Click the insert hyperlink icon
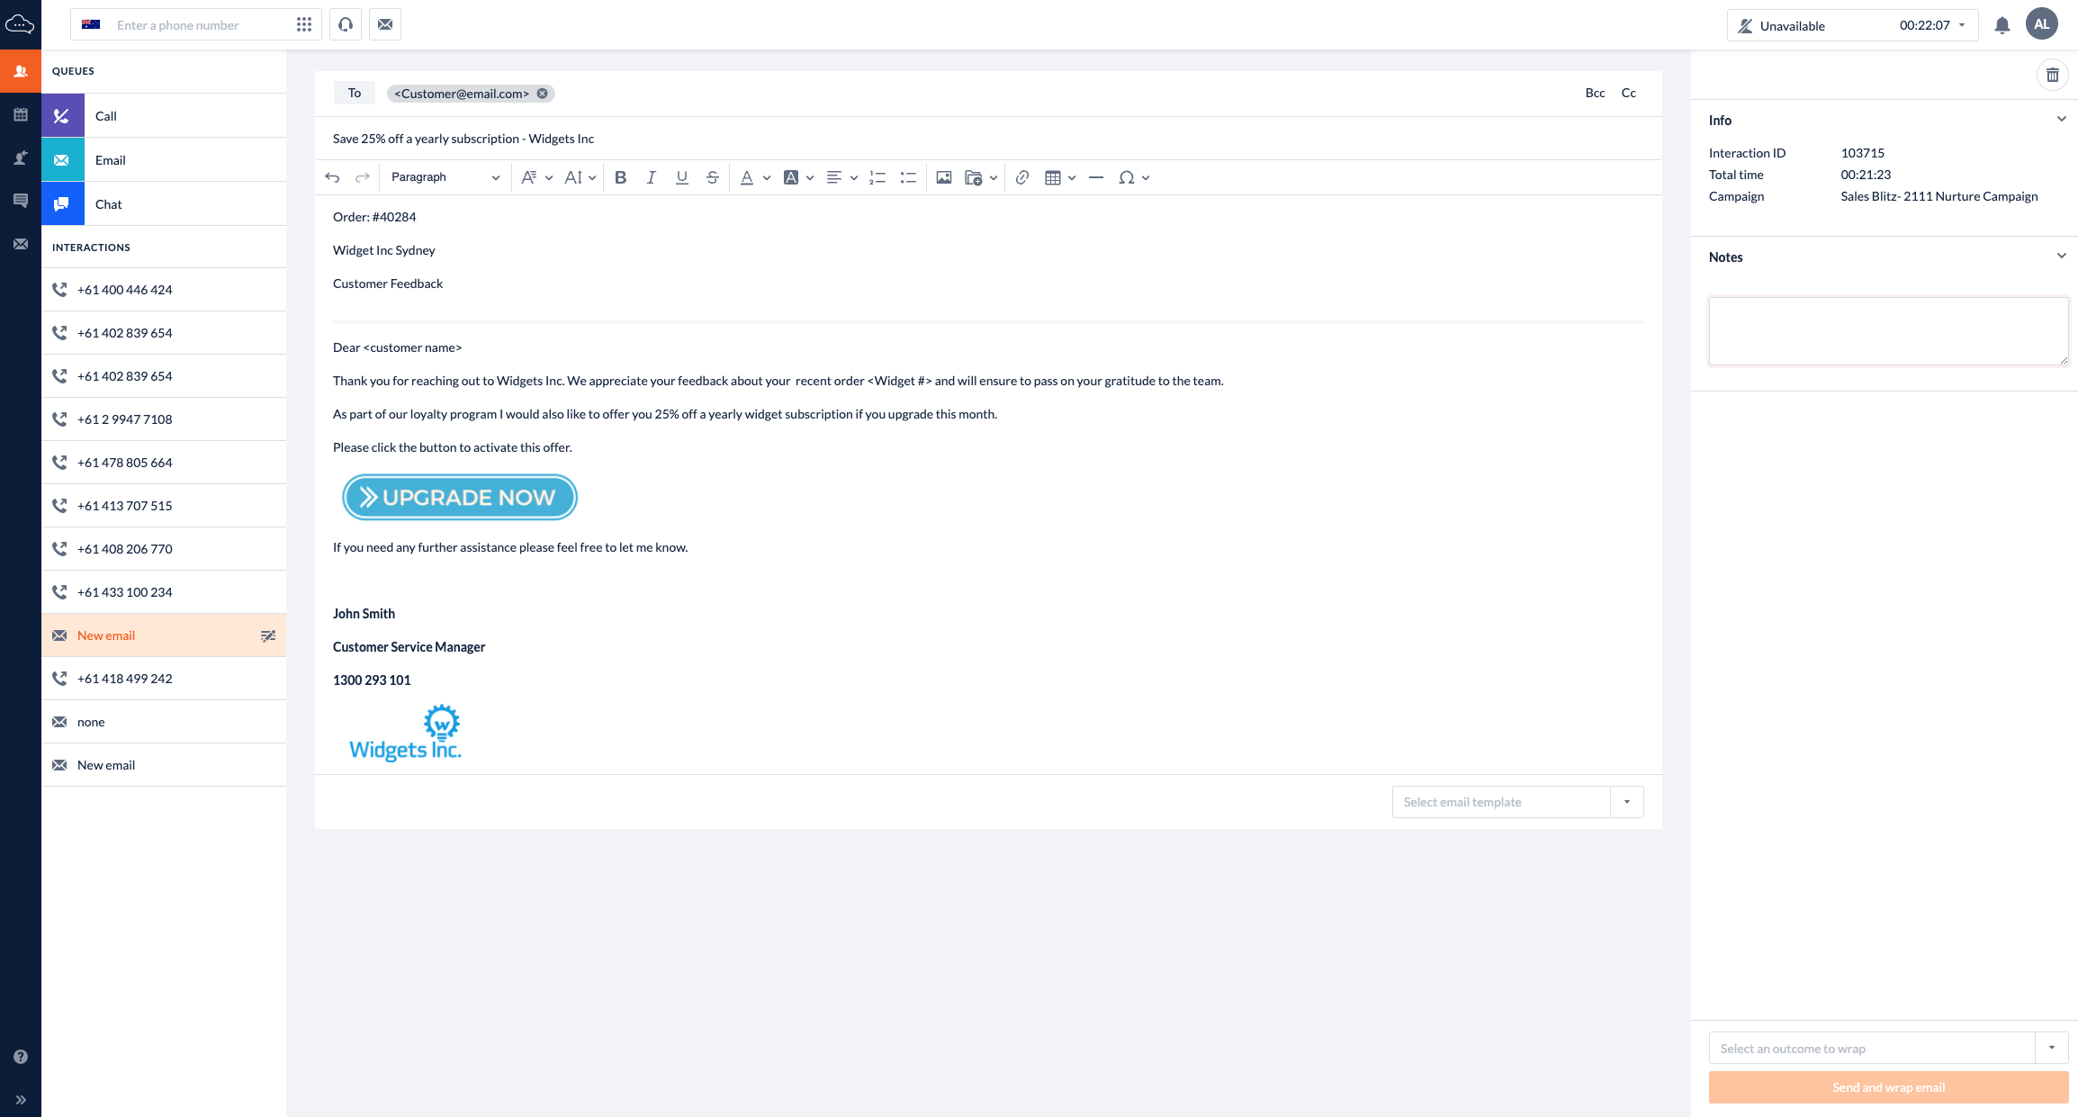 pos(1021,176)
